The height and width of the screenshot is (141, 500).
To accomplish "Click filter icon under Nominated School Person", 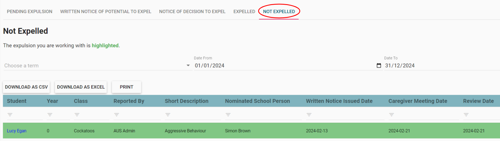I will [x=228, y=115].
